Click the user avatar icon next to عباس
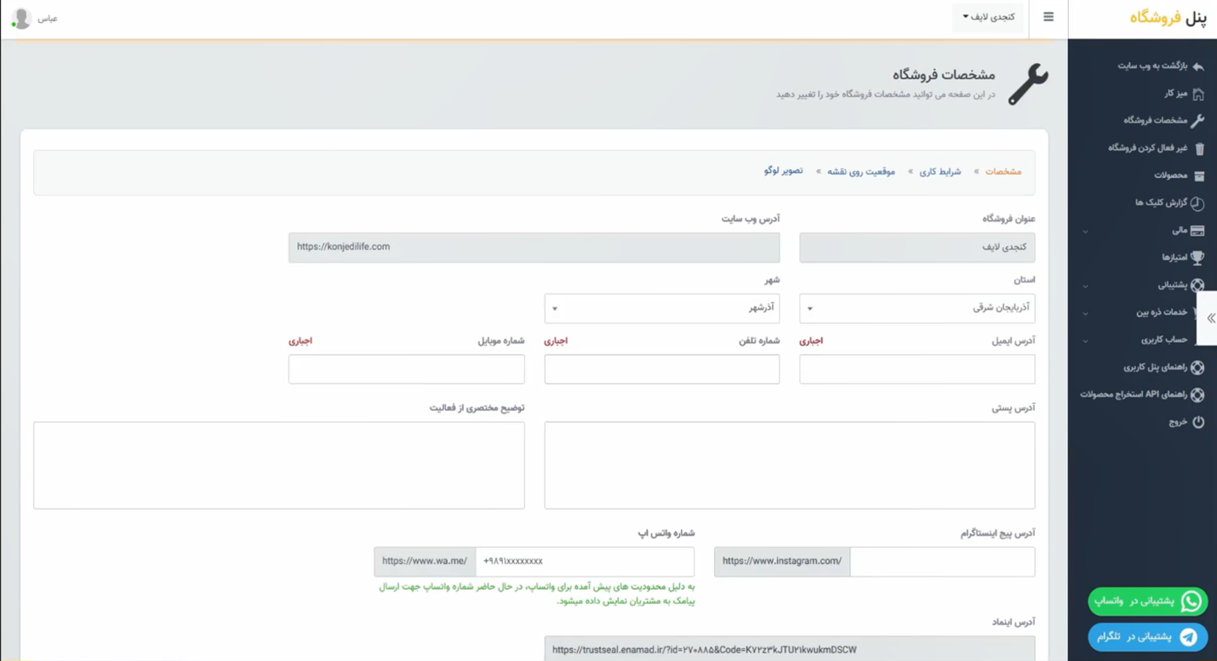 [x=21, y=18]
